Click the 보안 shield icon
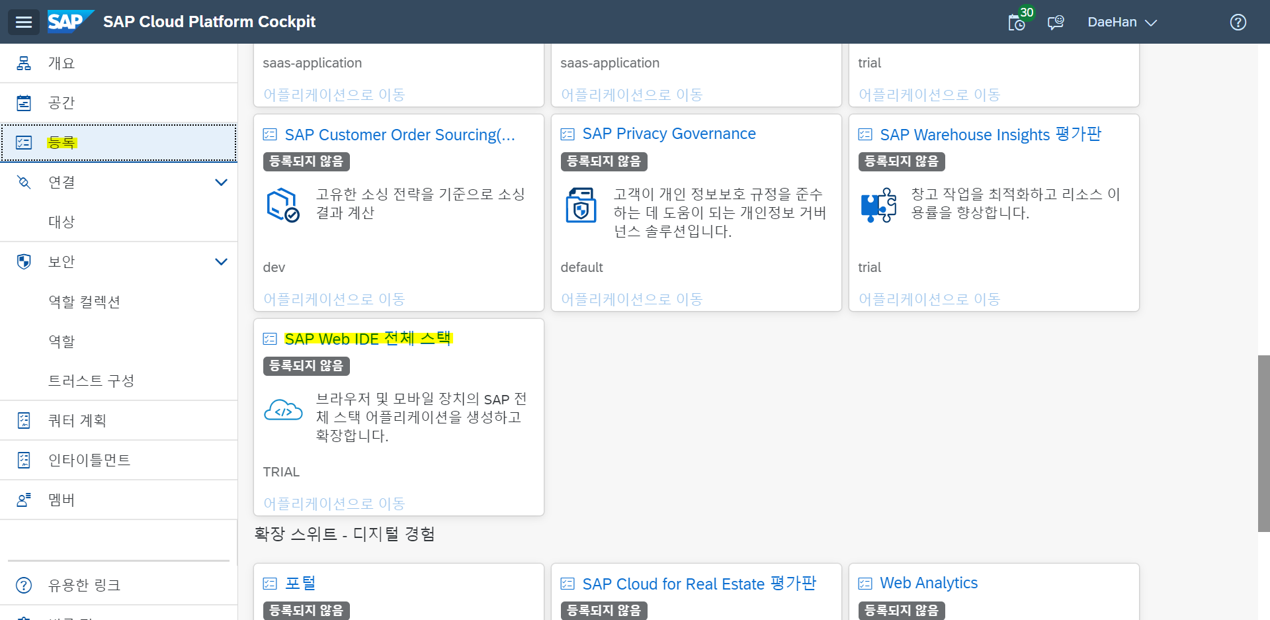This screenshot has height=620, width=1270. 24,261
